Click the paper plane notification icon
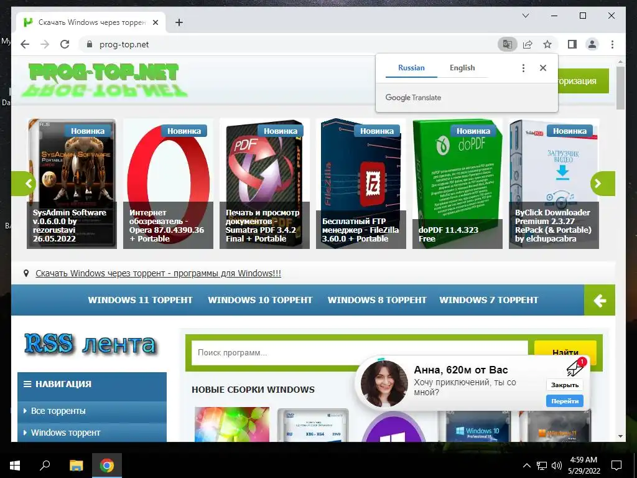The height and width of the screenshot is (478, 637). (x=576, y=367)
